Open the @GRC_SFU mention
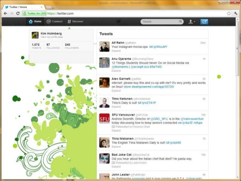The height and width of the screenshot is (181, 241). click(159, 119)
